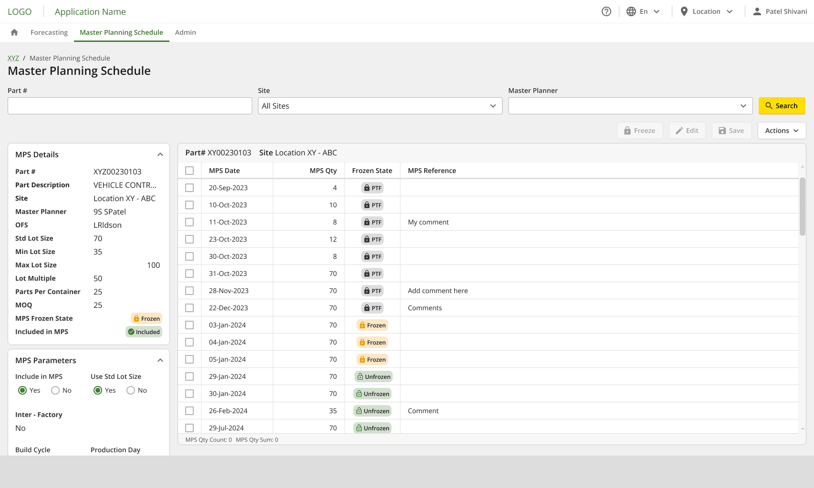Check the 28-Nov-2023 row checkbox
The image size is (814, 488).
coord(189,291)
